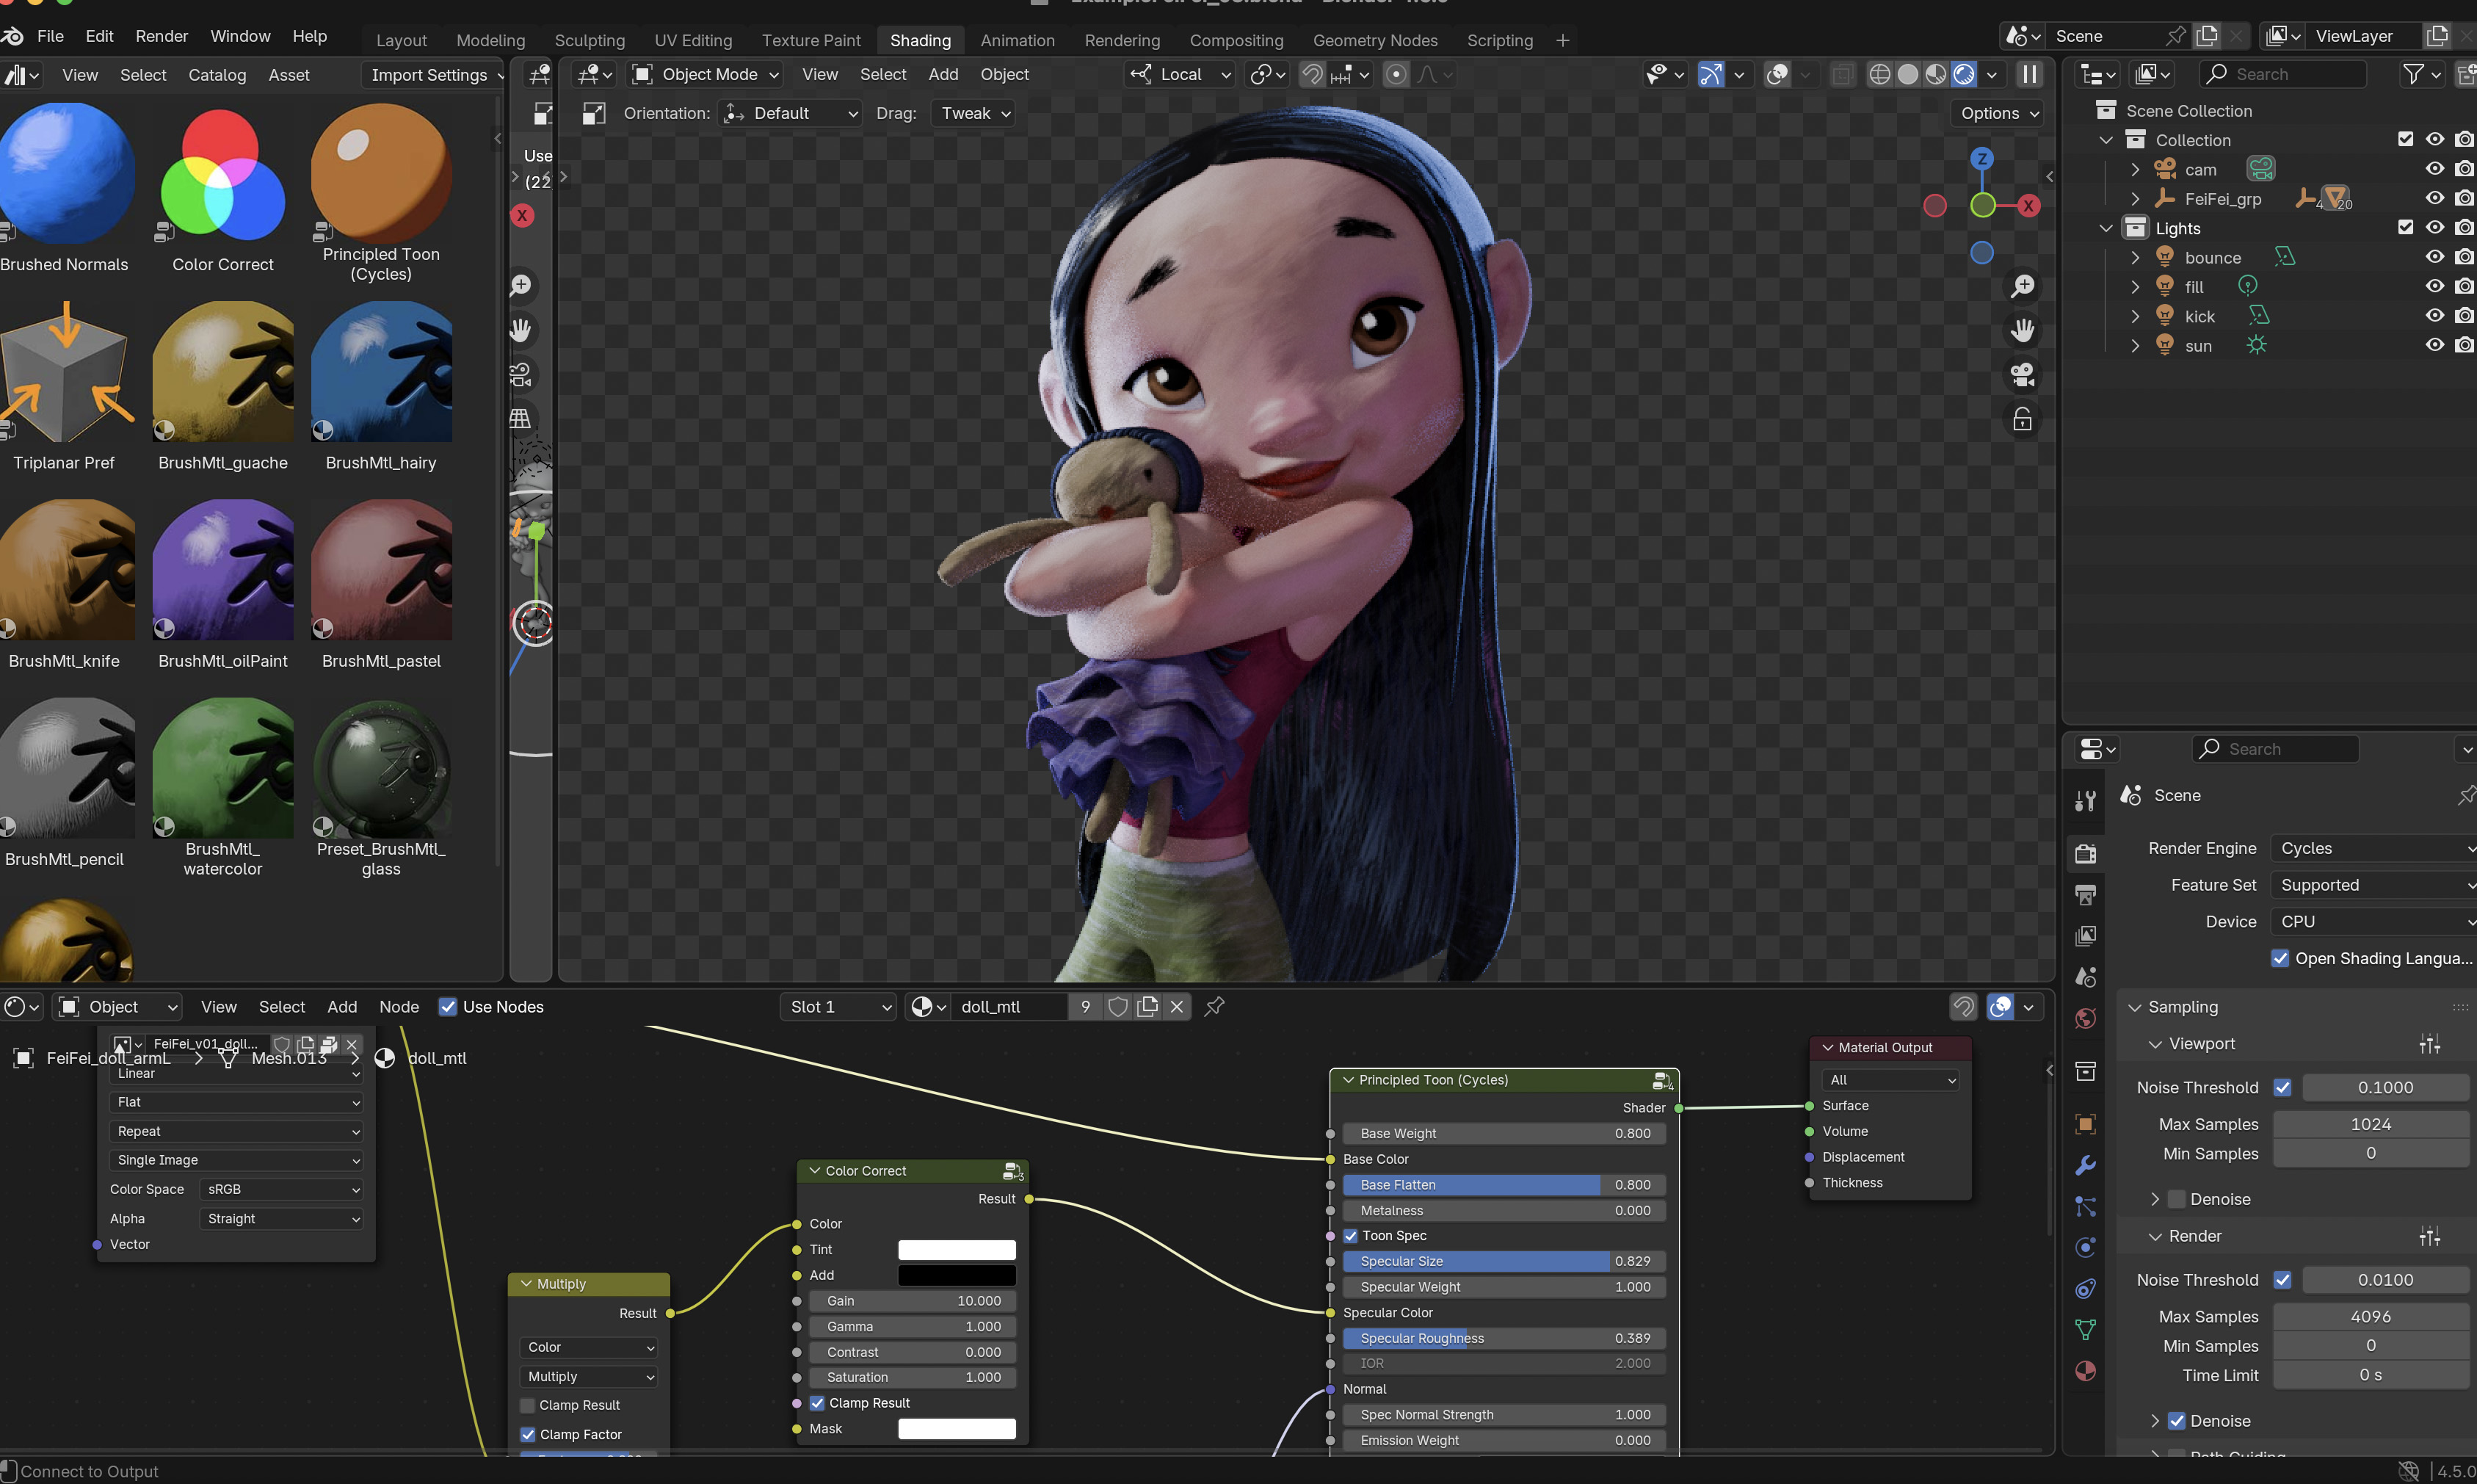Switch to rendered viewport shading icon

tap(1963, 74)
